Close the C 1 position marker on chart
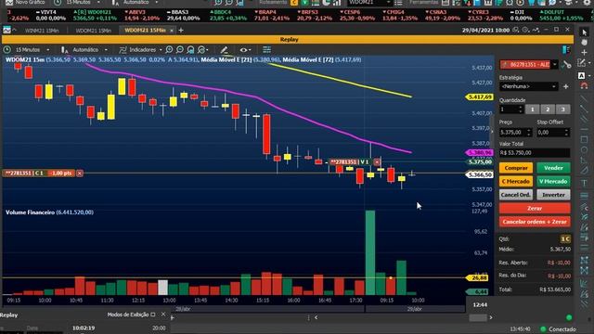 click(80, 173)
